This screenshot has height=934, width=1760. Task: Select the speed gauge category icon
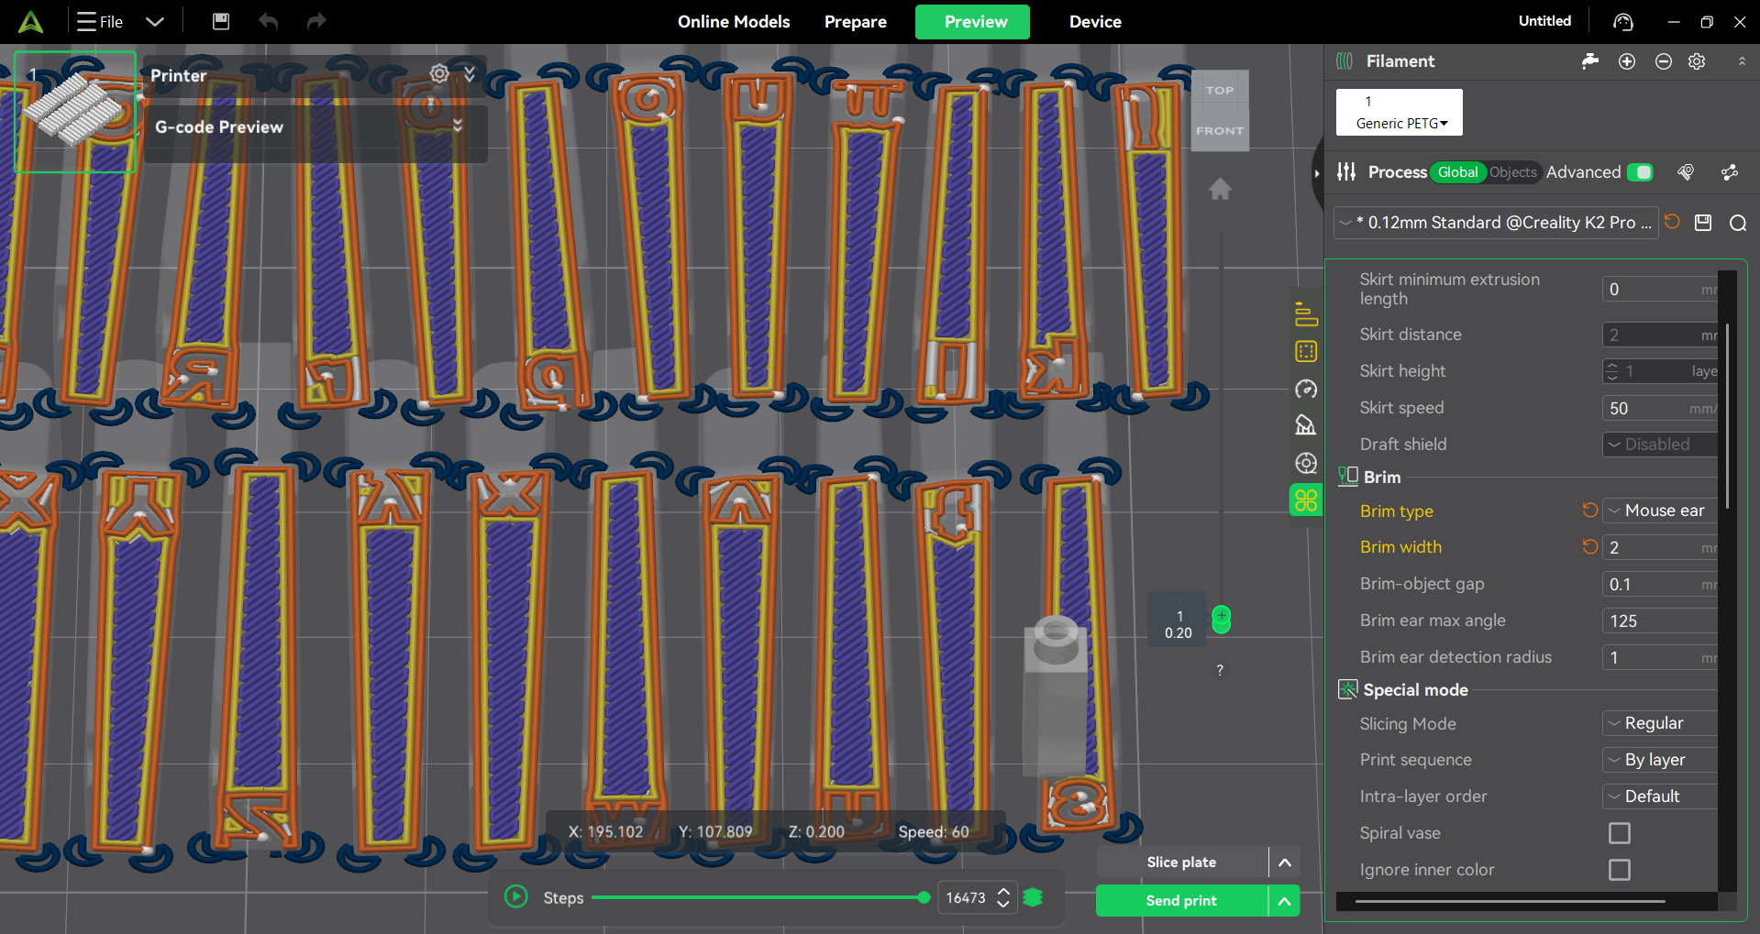[x=1306, y=389]
